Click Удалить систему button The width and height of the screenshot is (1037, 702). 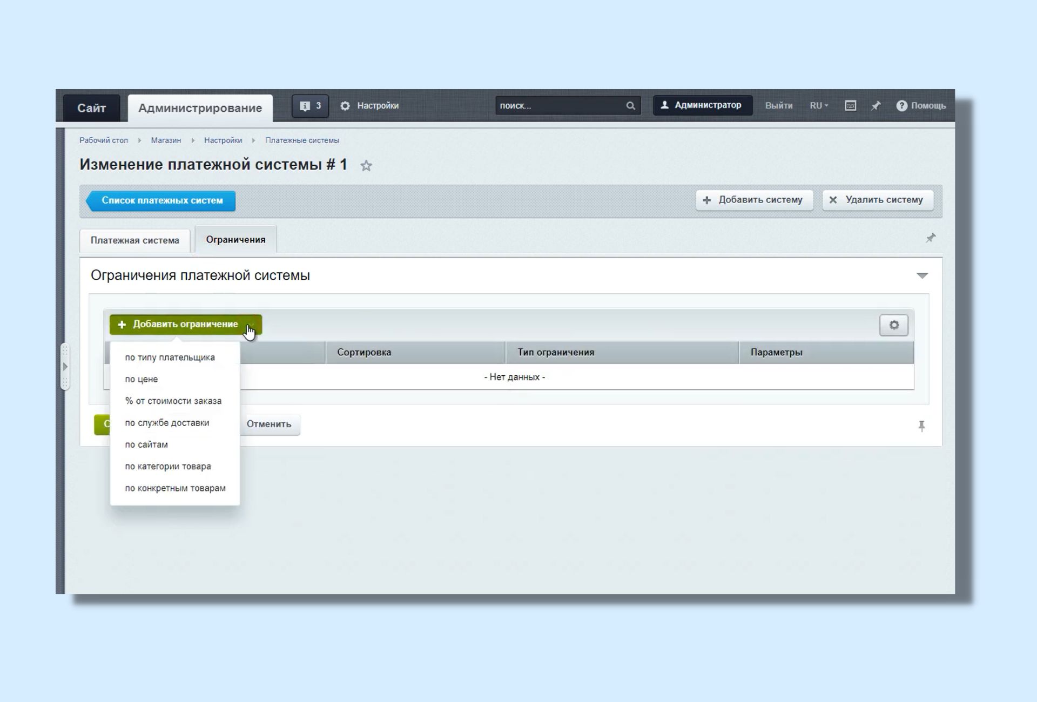tap(878, 200)
